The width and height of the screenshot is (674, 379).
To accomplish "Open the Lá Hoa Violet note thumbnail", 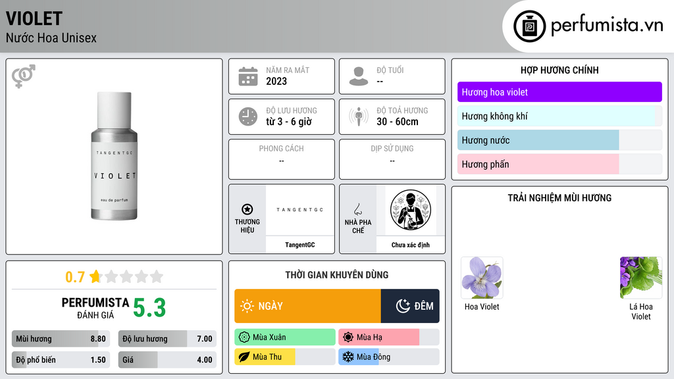I will click(641, 278).
